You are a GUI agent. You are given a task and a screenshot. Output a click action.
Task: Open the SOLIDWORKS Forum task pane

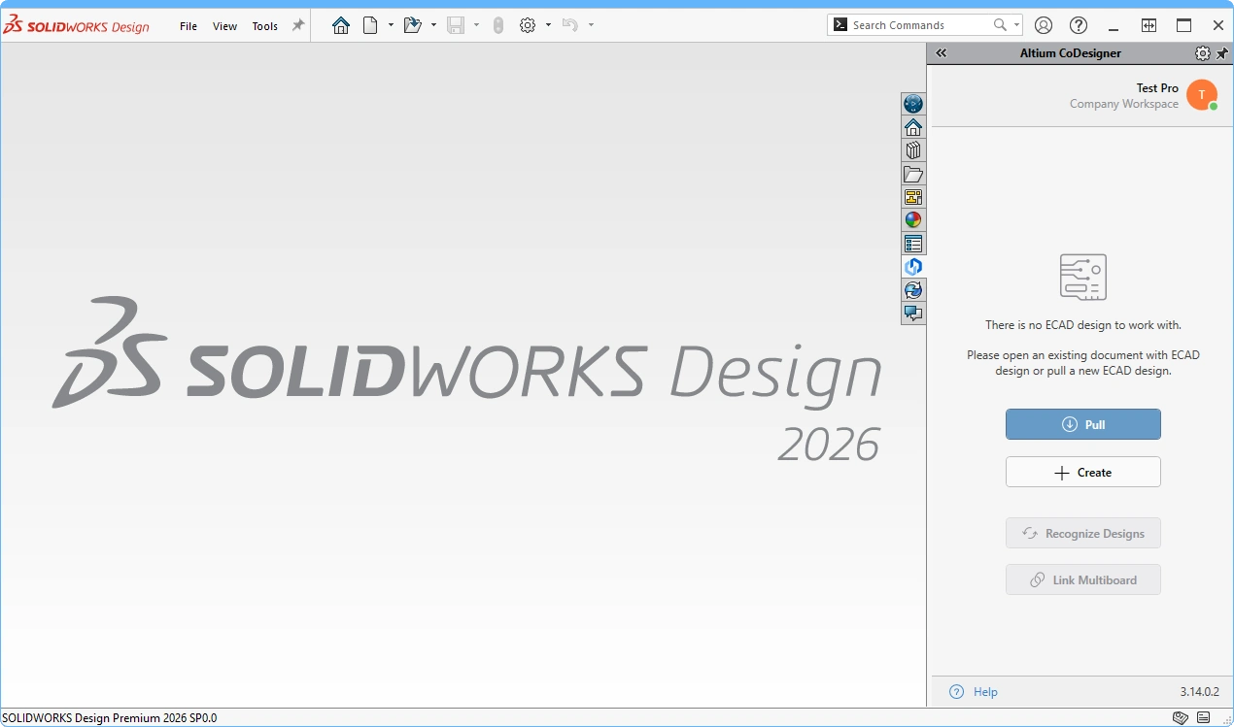coord(913,313)
